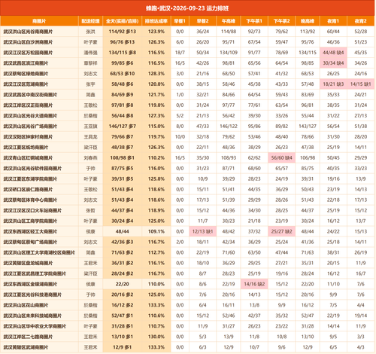This screenshot has height=354, width=376.
Task: Select row 武汉洪山区白沙洲商圈片
Action: coord(187,42)
